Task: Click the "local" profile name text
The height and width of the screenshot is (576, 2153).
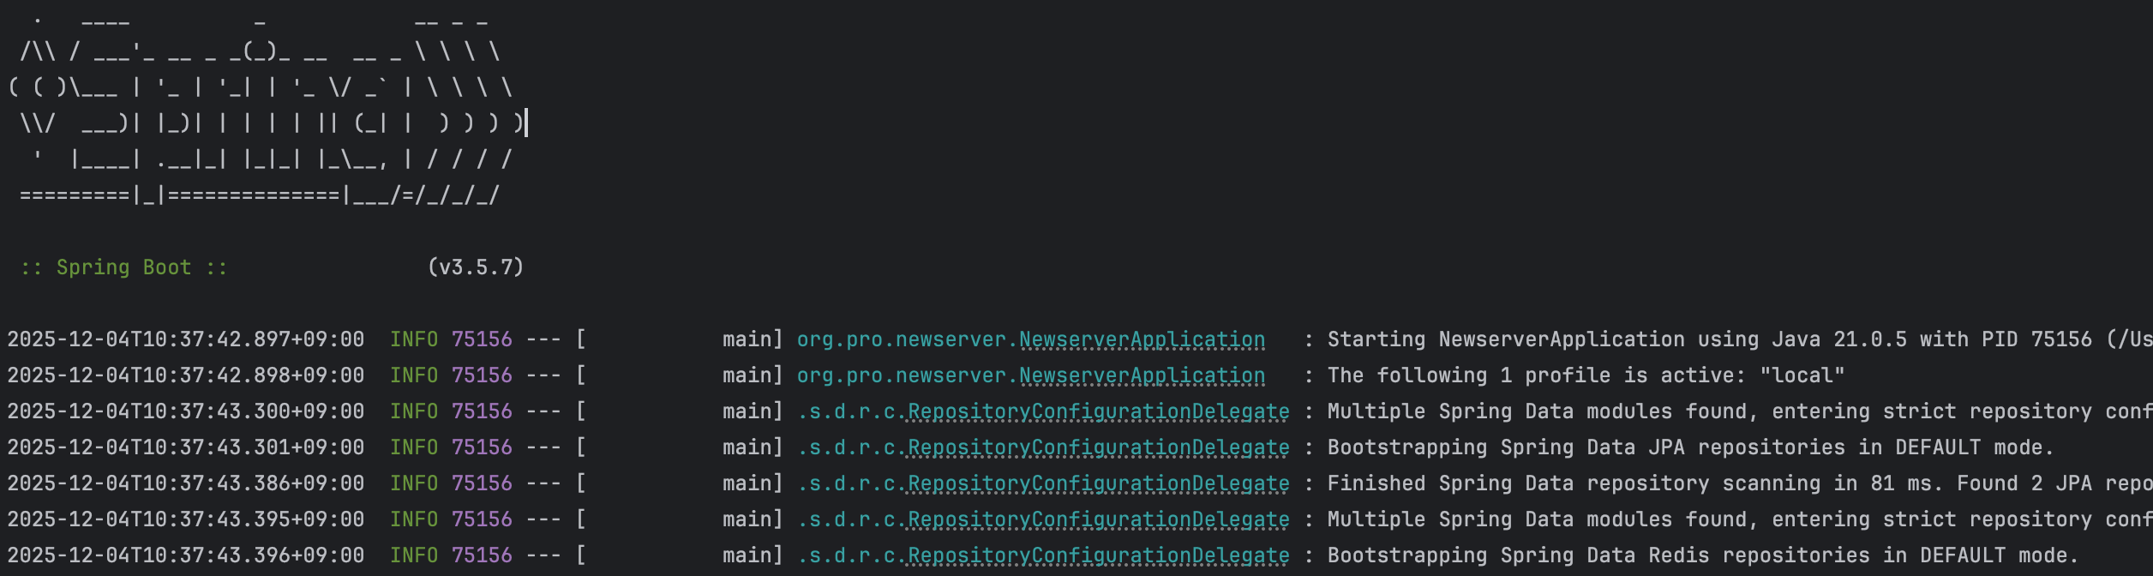Action: [1802, 376]
